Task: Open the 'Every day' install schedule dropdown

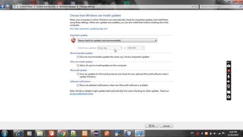Action: click(x=110, y=48)
